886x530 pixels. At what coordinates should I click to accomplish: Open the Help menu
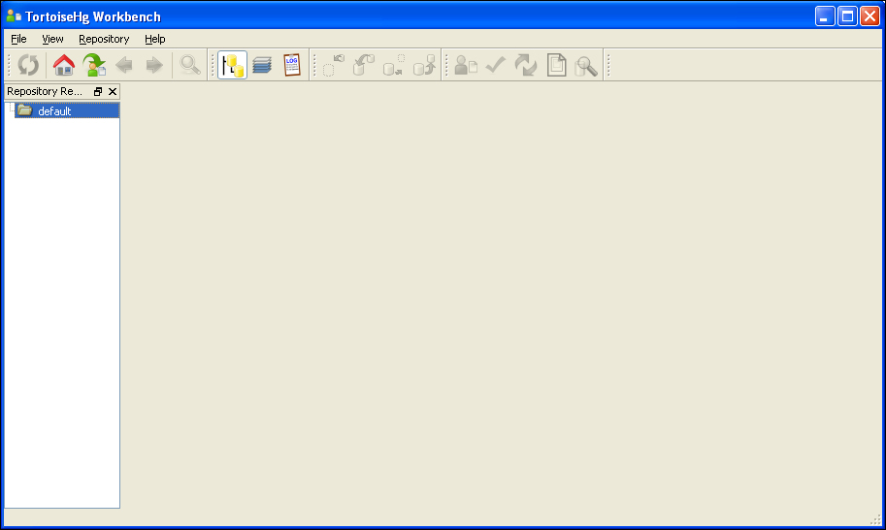(x=155, y=39)
